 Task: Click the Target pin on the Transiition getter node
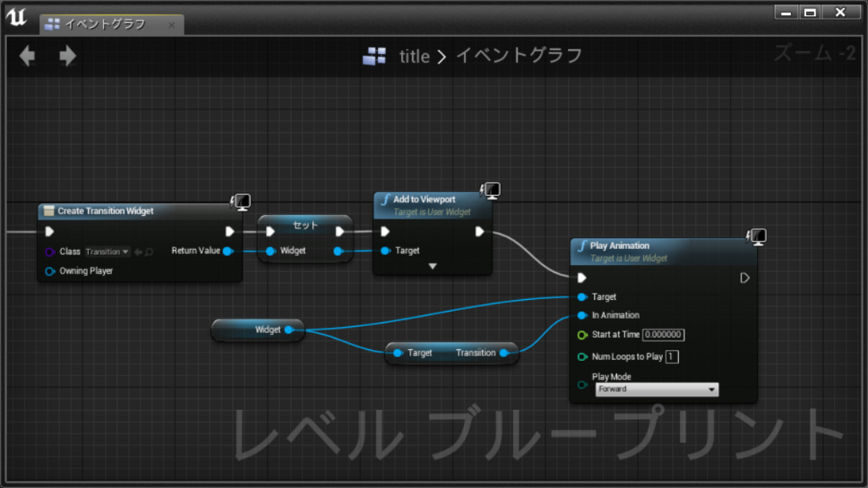pyautogui.click(x=398, y=353)
